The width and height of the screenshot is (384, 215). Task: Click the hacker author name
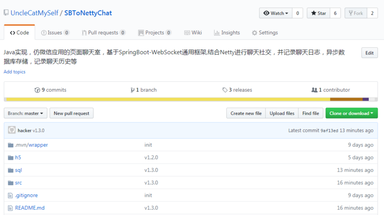pyautogui.click(x=24, y=131)
